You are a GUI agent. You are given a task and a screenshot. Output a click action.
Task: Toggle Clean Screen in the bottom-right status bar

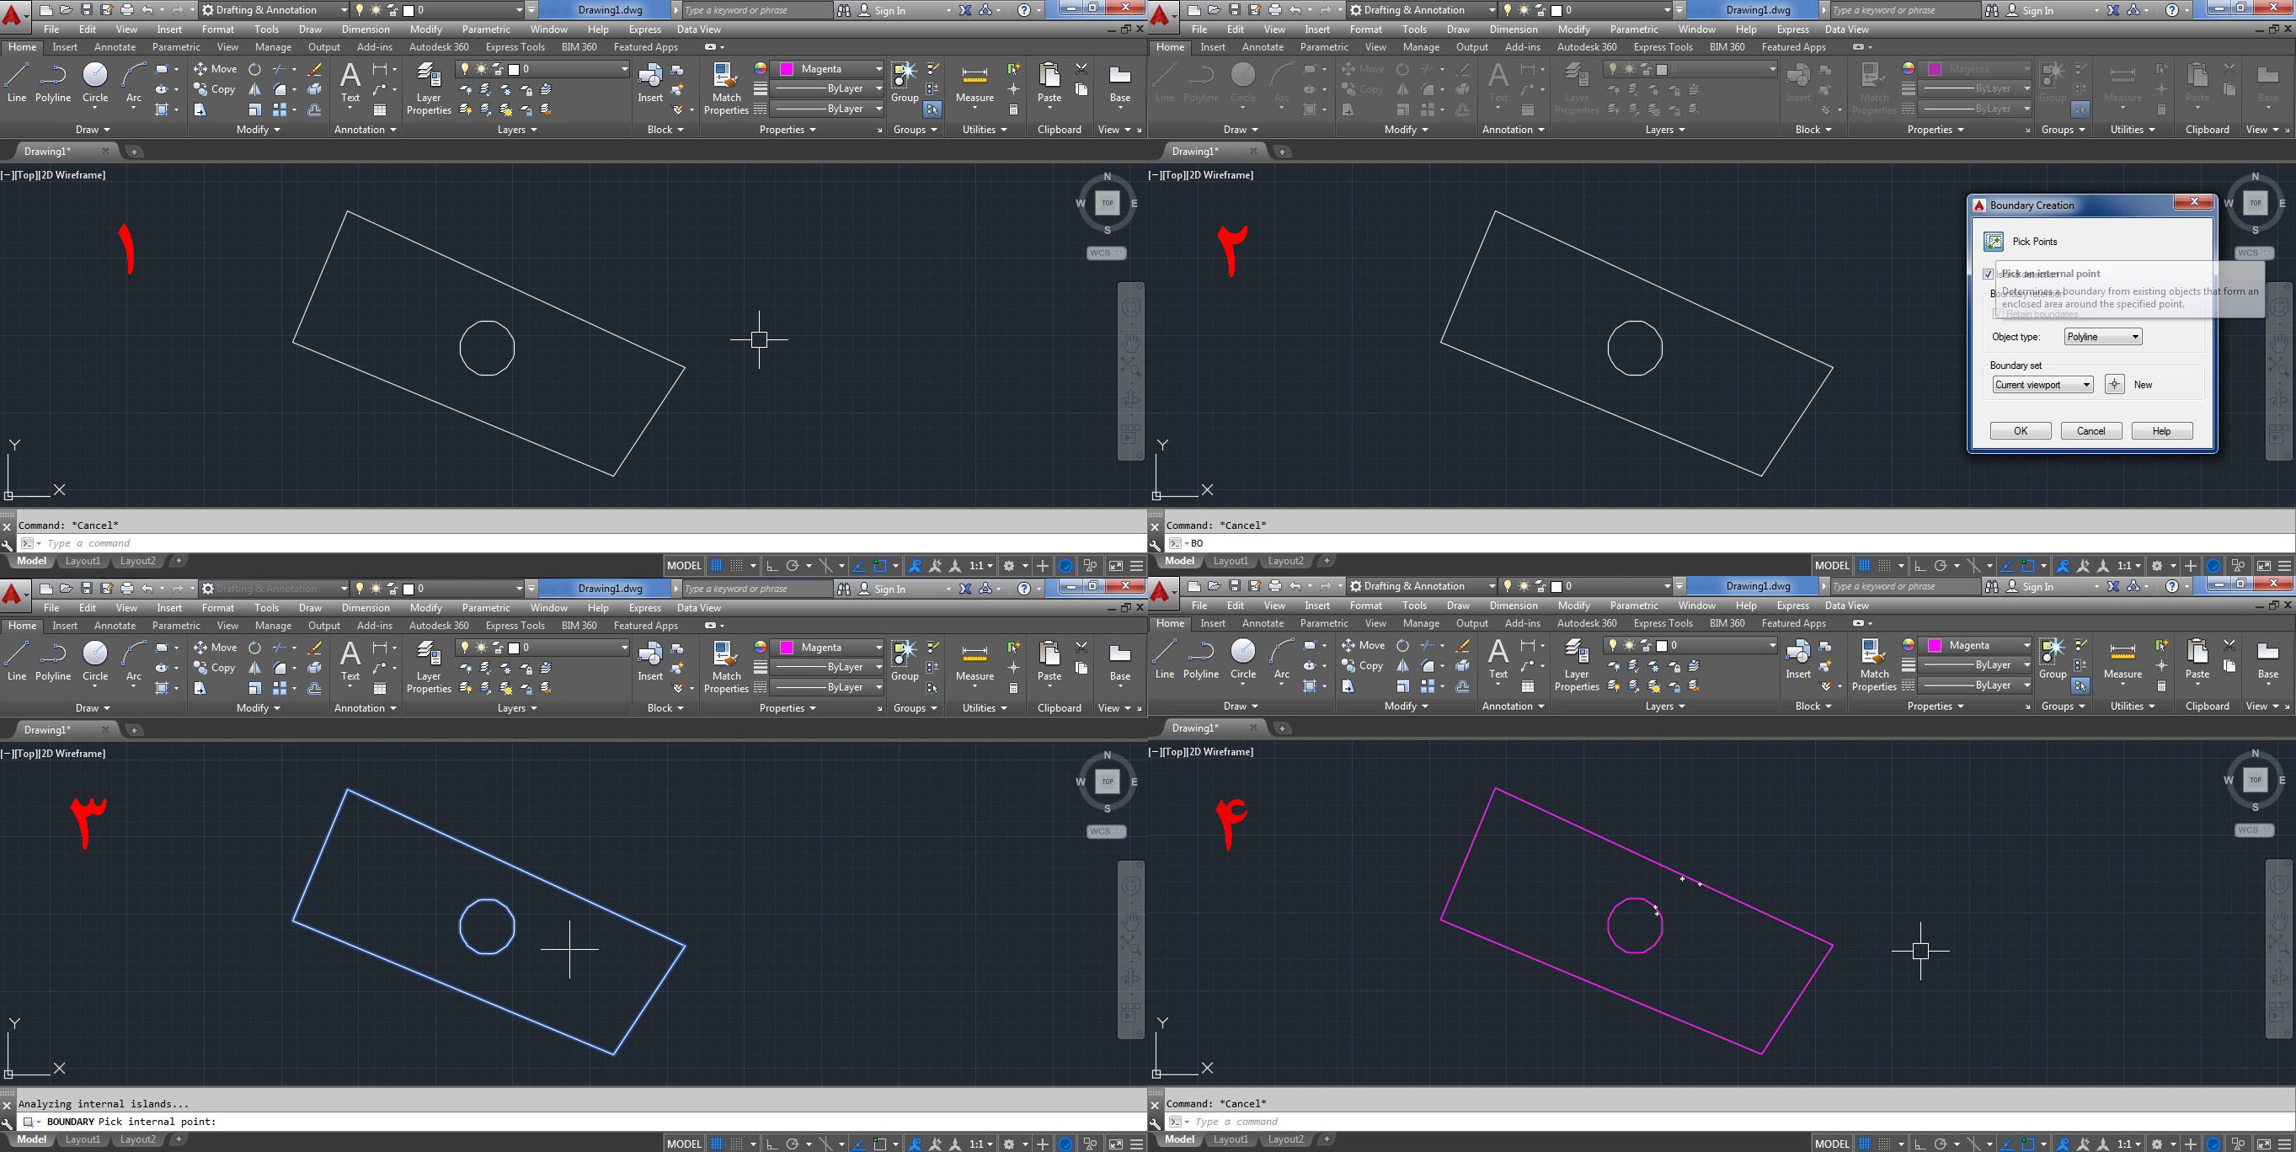point(2264,1144)
